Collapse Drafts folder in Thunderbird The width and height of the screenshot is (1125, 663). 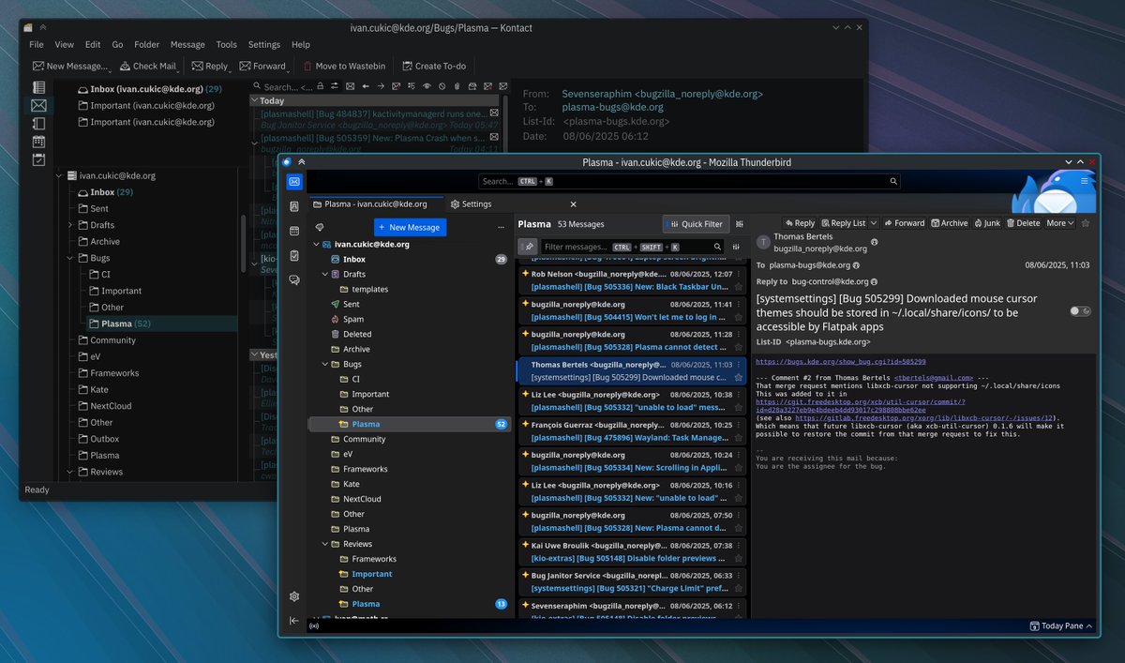325,274
